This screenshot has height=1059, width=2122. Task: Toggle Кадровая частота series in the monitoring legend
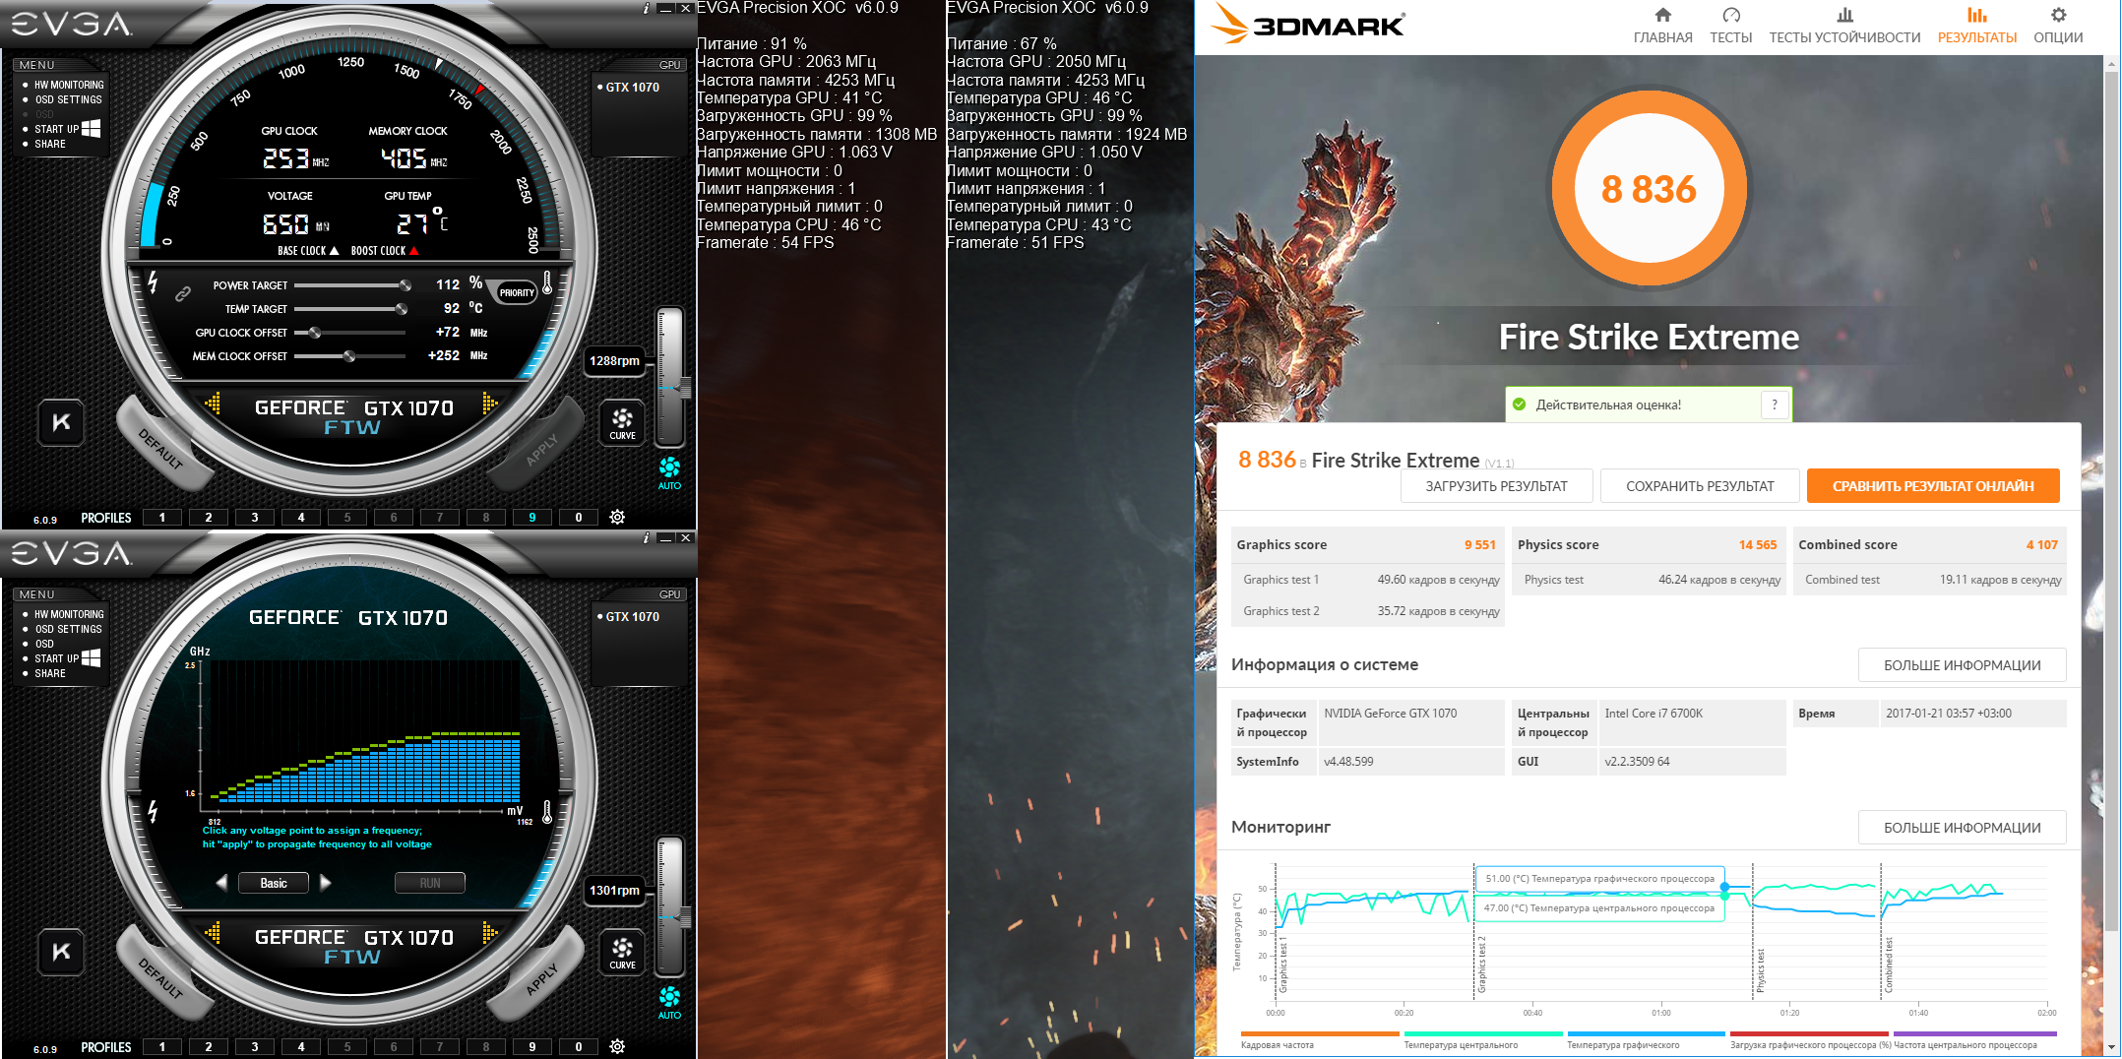click(1319, 1040)
